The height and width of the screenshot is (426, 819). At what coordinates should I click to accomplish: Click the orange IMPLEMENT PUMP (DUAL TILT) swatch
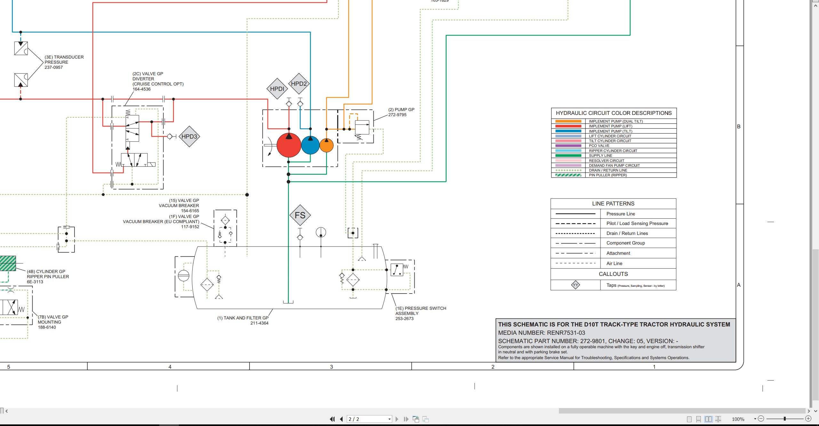[x=568, y=121]
